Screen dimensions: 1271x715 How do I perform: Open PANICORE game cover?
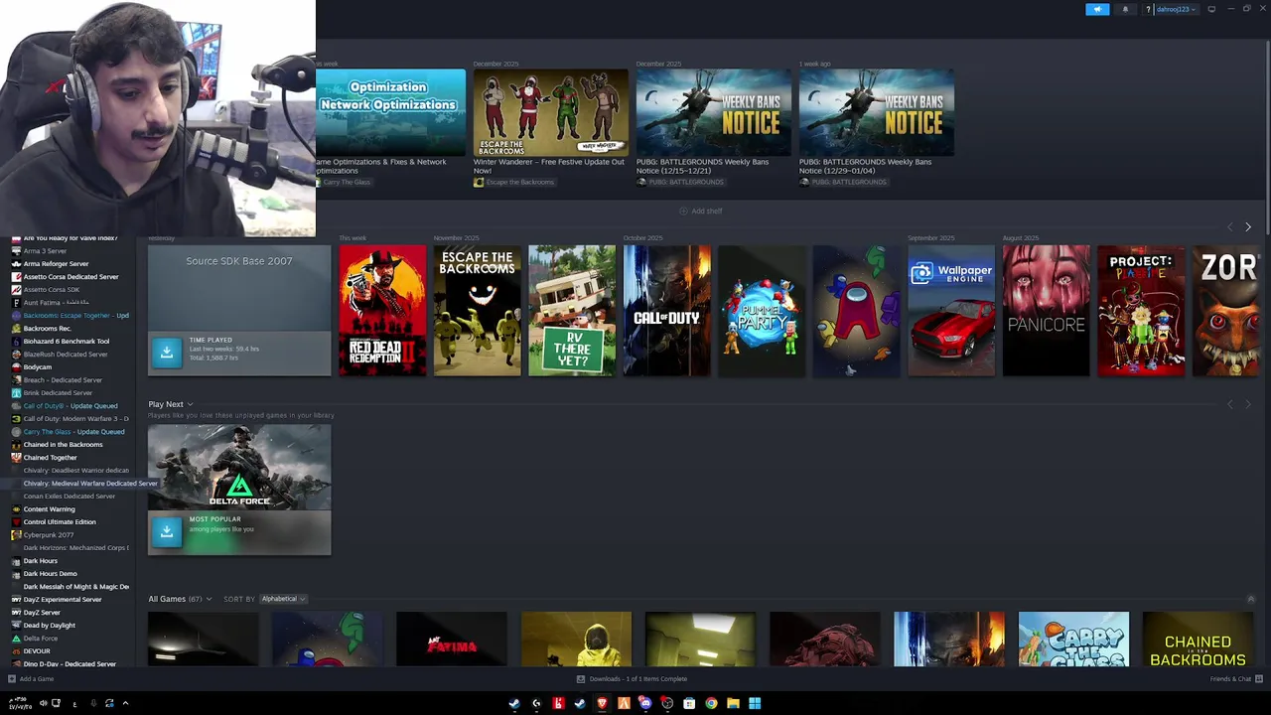pyautogui.click(x=1046, y=311)
